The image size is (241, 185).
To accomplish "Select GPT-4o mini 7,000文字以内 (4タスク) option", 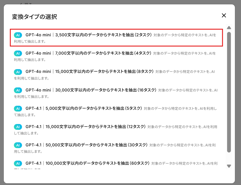I will pyautogui.click(x=116, y=56).
